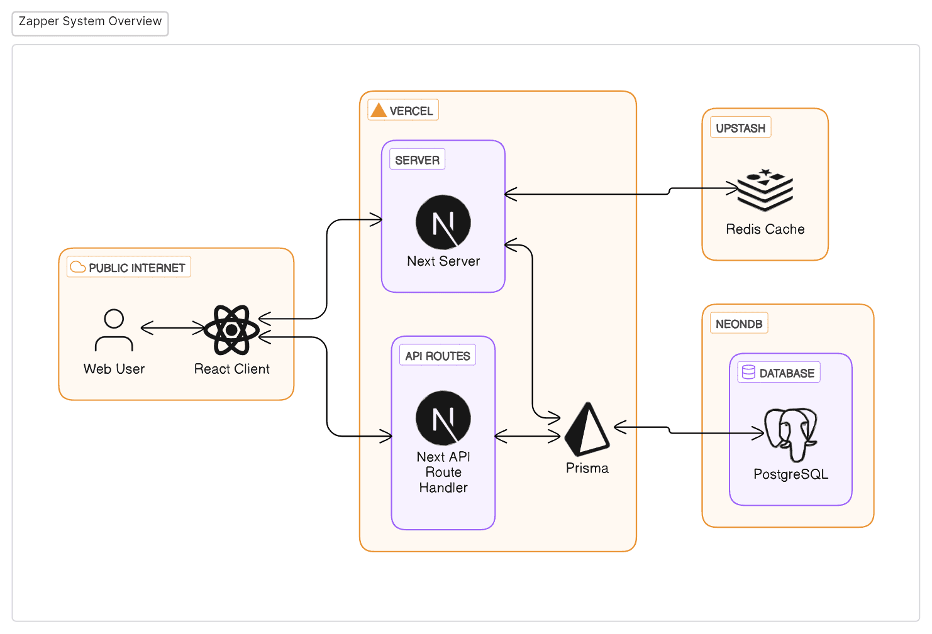Click the API ROUTES group label

[x=438, y=356]
